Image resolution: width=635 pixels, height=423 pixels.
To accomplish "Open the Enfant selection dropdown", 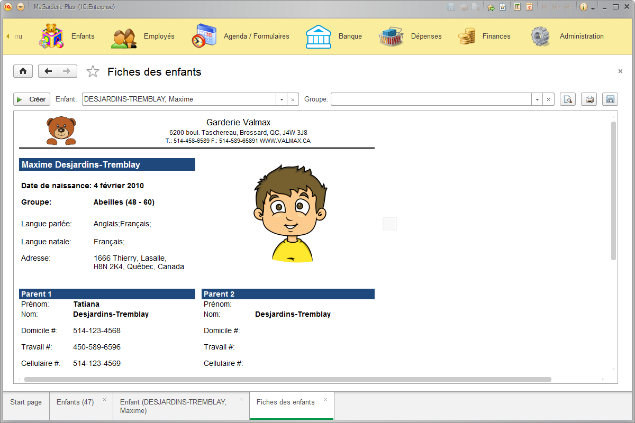I will point(281,99).
